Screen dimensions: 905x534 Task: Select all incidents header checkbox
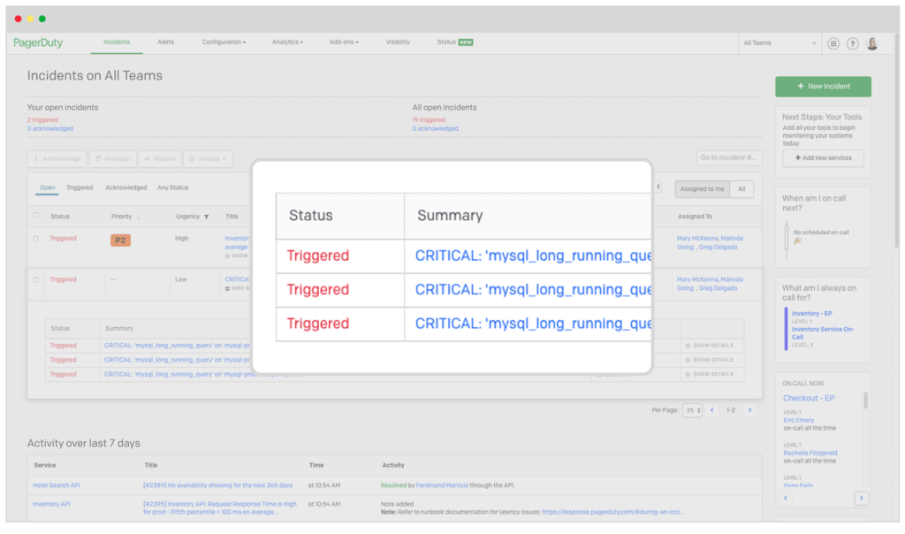(36, 216)
